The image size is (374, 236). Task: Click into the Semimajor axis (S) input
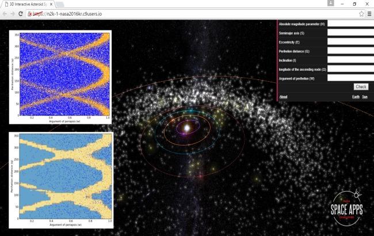coord(350,33)
